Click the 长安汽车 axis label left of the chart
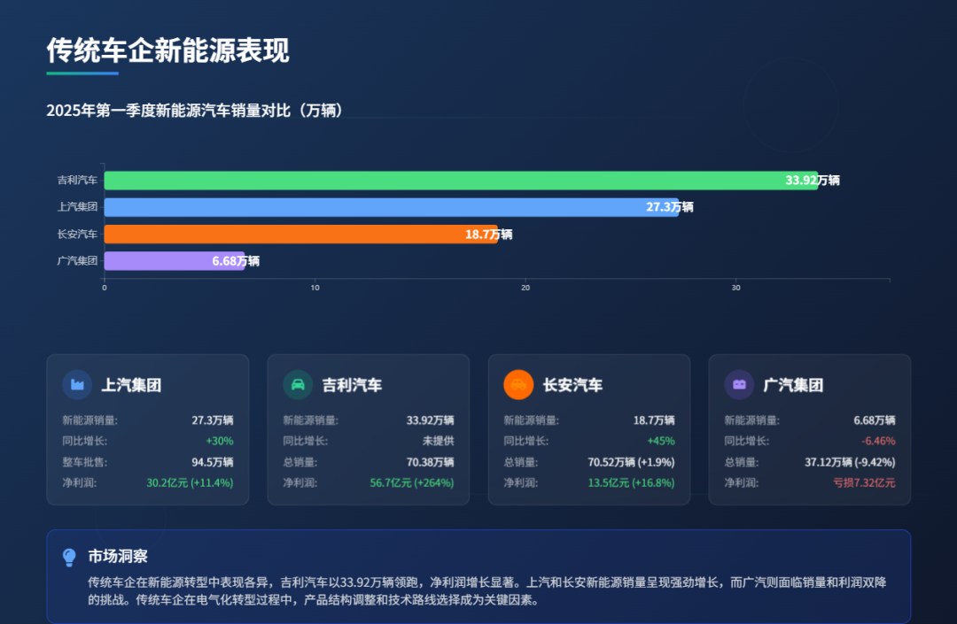Screen dimensions: 957x624 77,234
